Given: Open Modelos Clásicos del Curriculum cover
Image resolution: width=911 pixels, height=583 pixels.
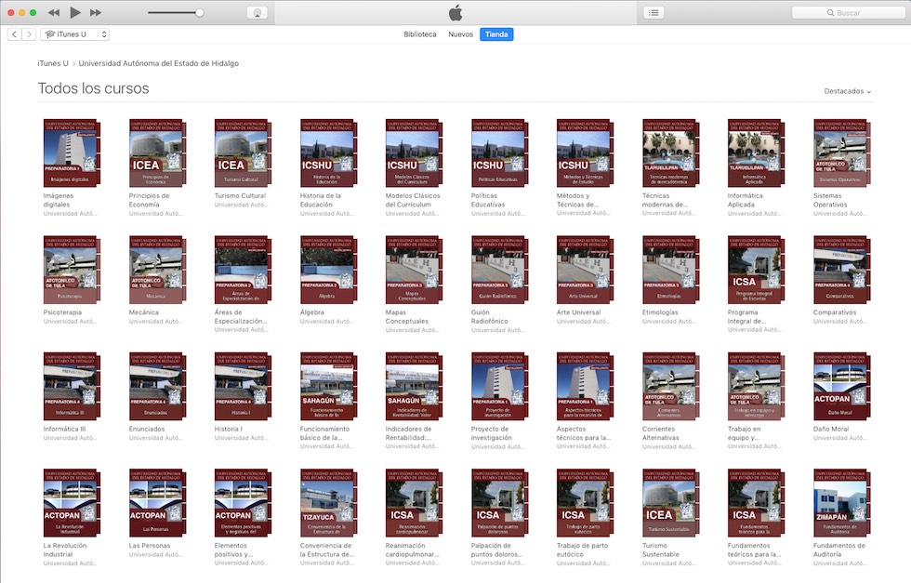Looking at the screenshot, I should (414, 152).
